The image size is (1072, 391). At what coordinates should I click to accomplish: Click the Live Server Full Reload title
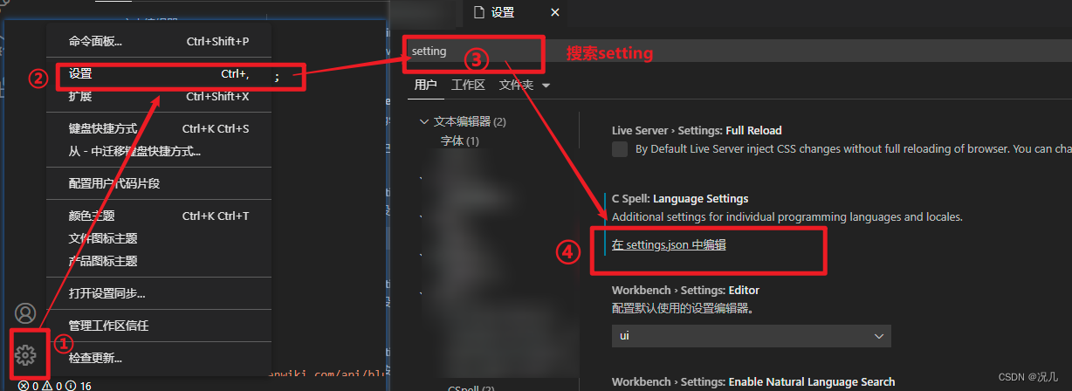[x=697, y=130]
